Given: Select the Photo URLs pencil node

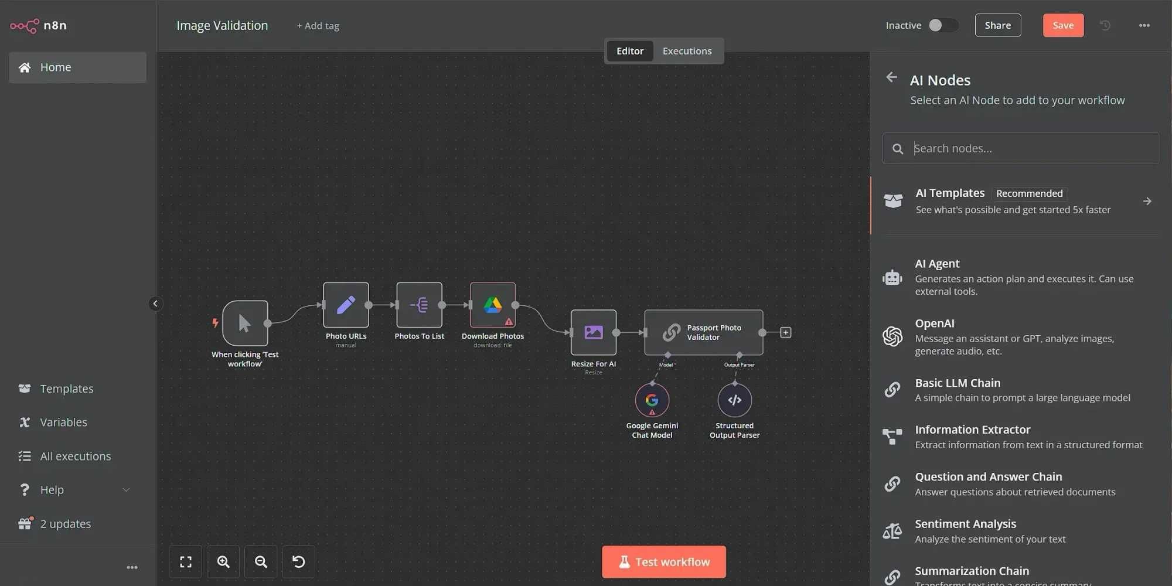Looking at the screenshot, I should tap(346, 305).
